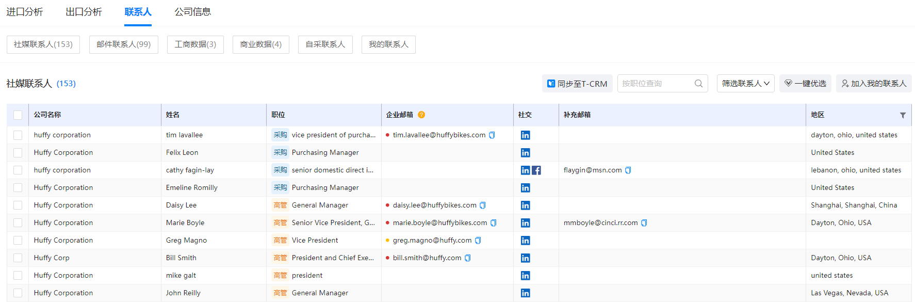The image size is (915, 302).
Task: Click the 同步至T-CRM button
Action: (577, 84)
